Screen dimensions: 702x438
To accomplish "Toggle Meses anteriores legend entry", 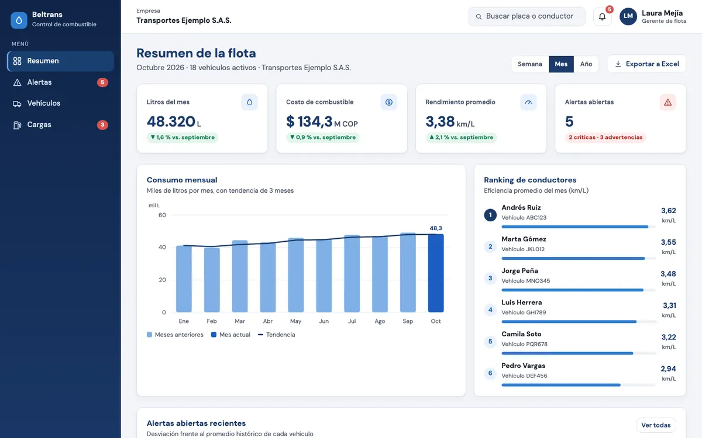I will pyautogui.click(x=175, y=335).
